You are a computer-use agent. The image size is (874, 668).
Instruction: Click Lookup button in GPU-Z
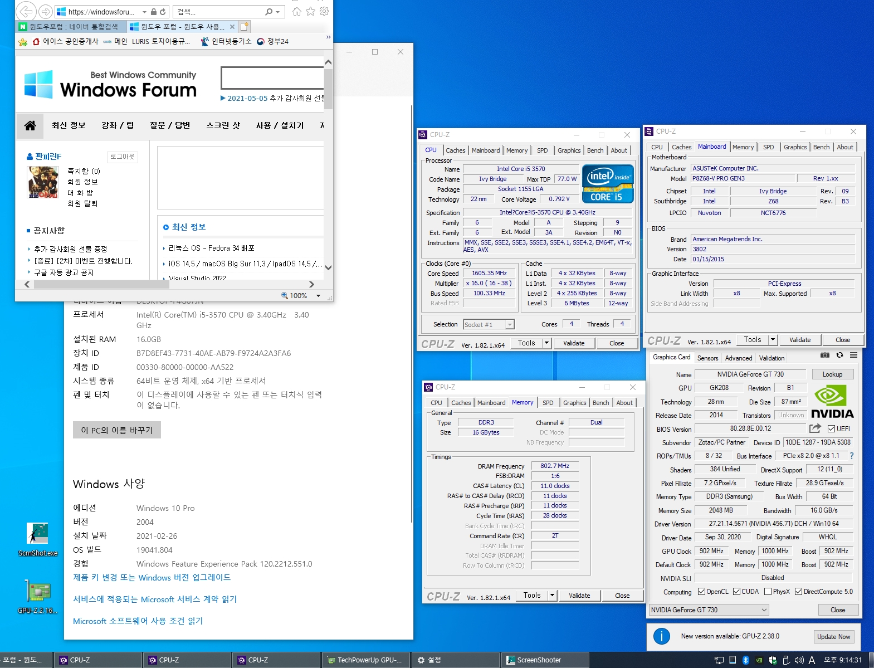pos(832,374)
